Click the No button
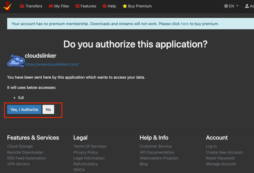254x173 pixels. [x=48, y=109]
